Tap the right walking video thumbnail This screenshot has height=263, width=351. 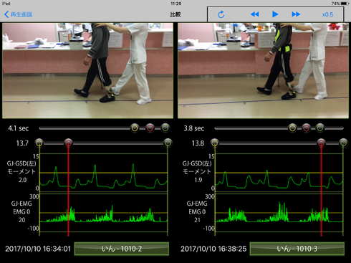[263, 70]
